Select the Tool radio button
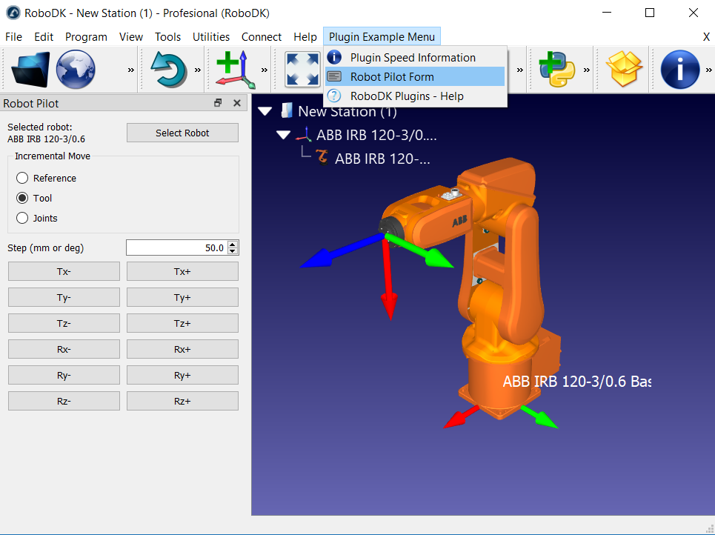Image resolution: width=715 pixels, height=535 pixels. click(x=22, y=198)
